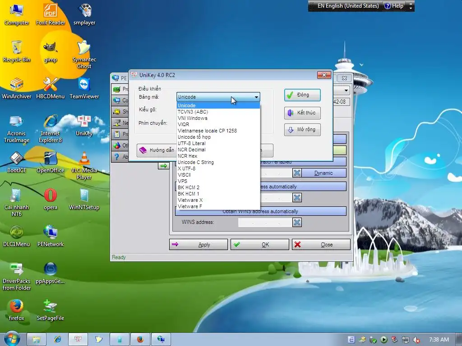
Task: Select BK HCM 1 encoding
Action: point(218,194)
